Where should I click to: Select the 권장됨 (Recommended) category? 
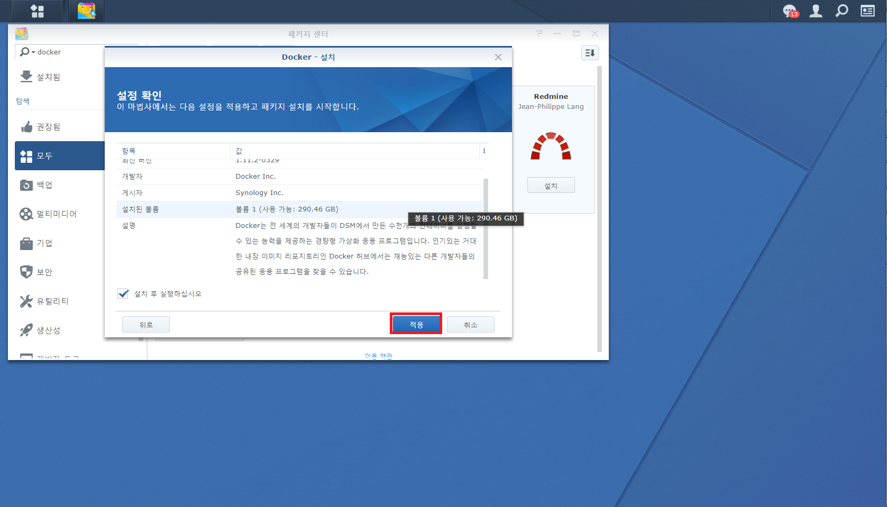tap(48, 127)
